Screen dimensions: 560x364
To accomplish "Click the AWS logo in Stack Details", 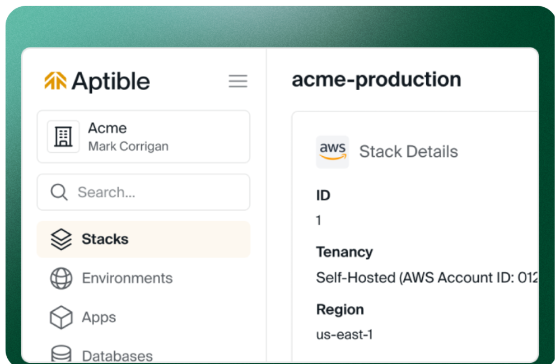I will click(x=333, y=151).
